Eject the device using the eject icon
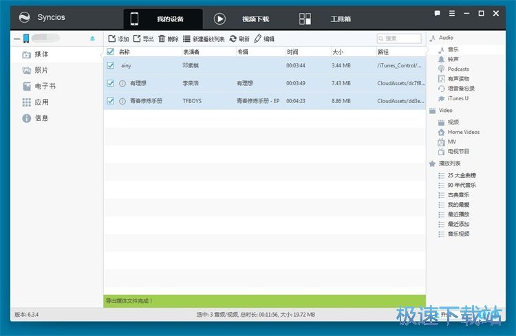Viewport: 516px width, 336px height. 93,38
